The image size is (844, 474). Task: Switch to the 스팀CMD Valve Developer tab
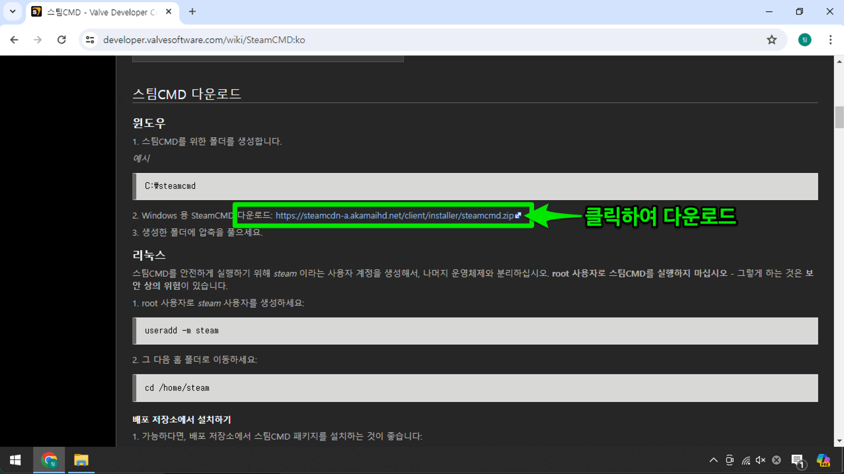point(100,12)
